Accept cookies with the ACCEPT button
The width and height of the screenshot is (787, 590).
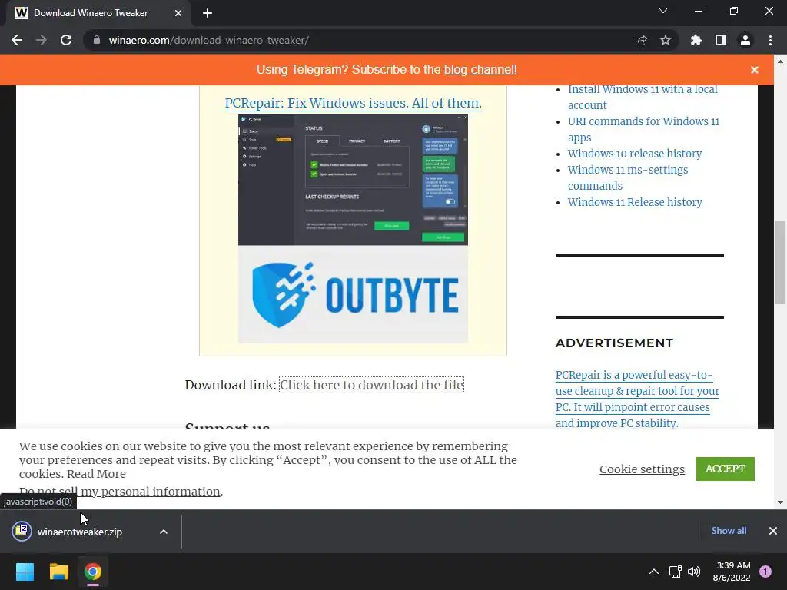pos(726,469)
